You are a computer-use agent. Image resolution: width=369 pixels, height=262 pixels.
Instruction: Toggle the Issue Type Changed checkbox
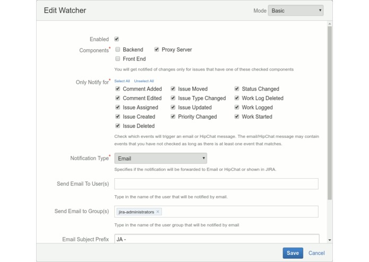coord(173,98)
